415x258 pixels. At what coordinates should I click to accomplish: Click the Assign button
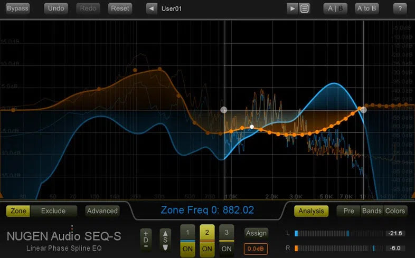pyautogui.click(x=256, y=233)
